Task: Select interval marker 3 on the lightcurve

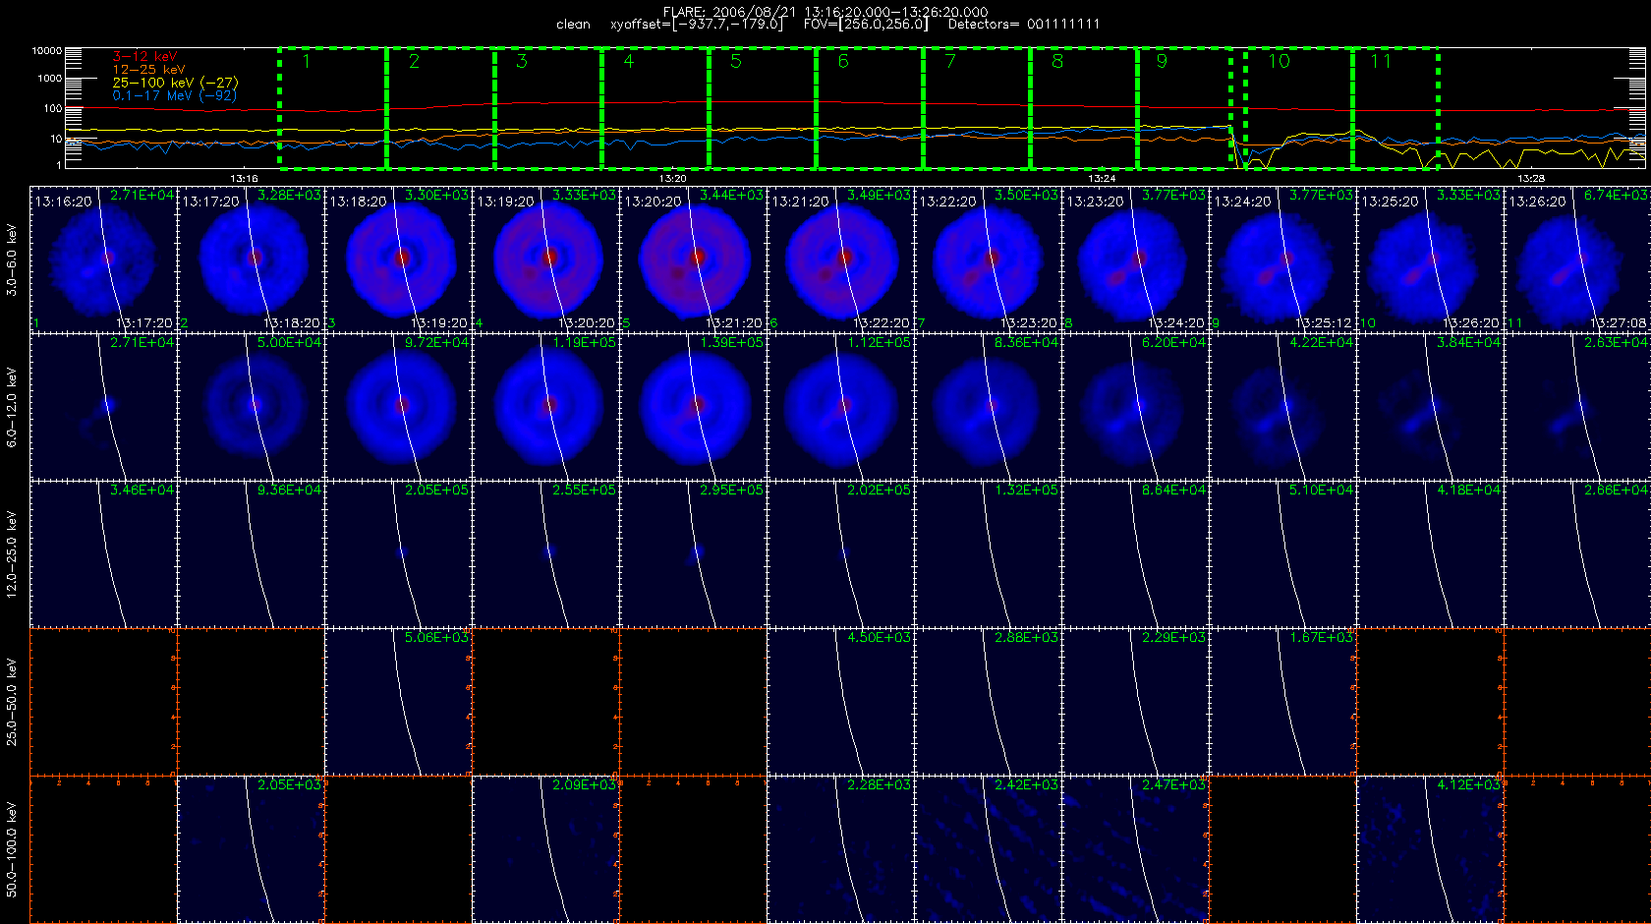Action: coord(521,62)
